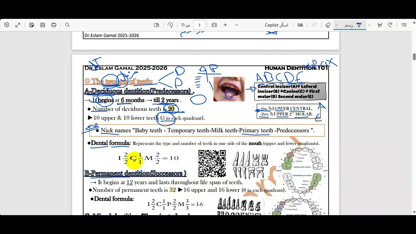
Task: Zoom in with the plus icon
Action: point(225,25)
